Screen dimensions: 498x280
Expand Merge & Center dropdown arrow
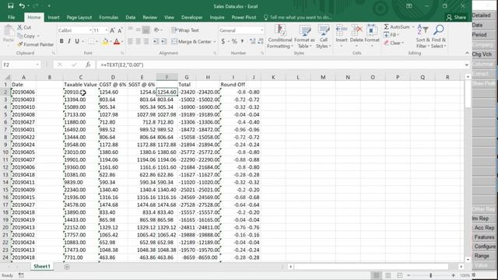pyautogui.click(x=215, y=41)
